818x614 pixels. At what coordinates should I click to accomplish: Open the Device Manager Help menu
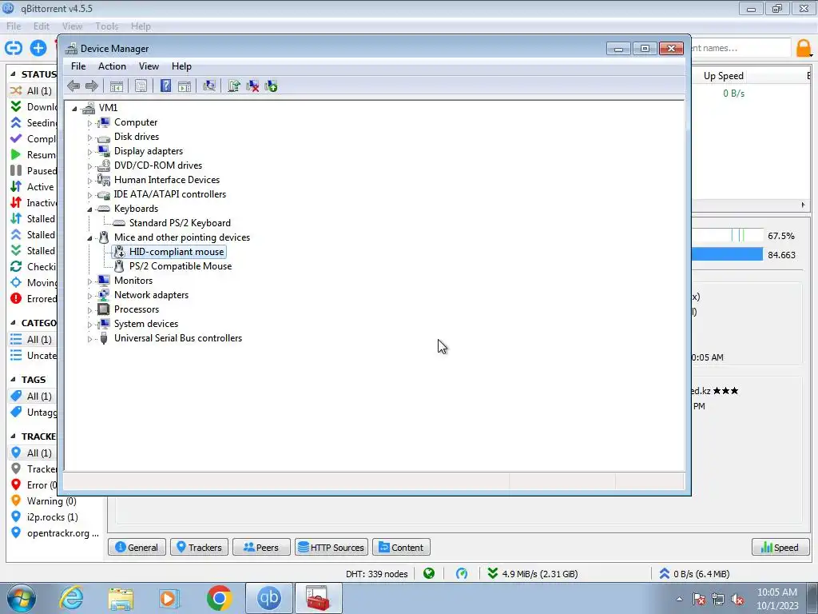181,66
